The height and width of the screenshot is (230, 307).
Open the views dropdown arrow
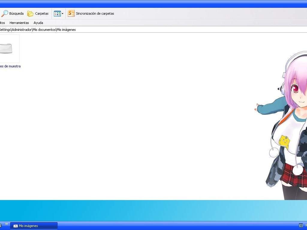pyautogui.click(x=63, y=13)
